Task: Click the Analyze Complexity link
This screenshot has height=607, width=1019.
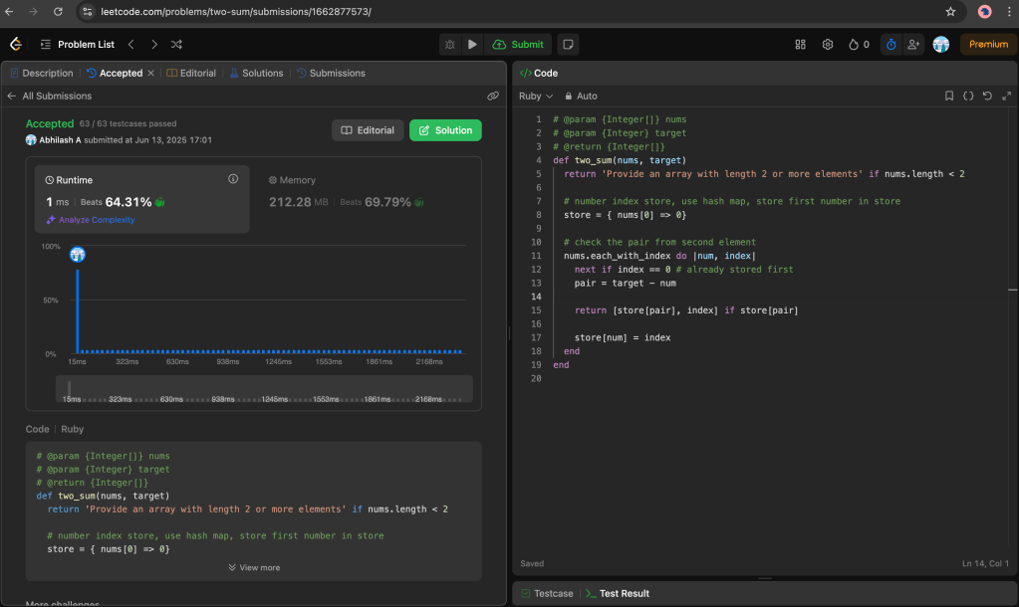Action: [x=91, y=220]
